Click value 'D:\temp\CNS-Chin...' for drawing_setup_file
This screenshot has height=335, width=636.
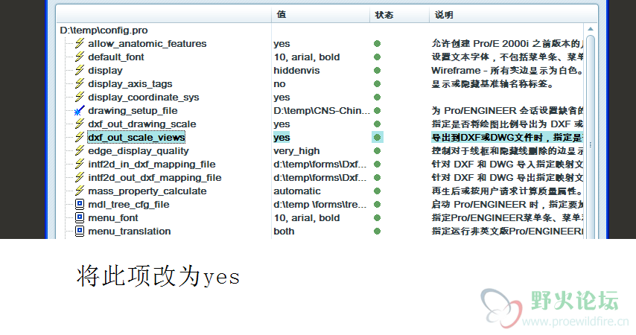[x=322, y=110]
